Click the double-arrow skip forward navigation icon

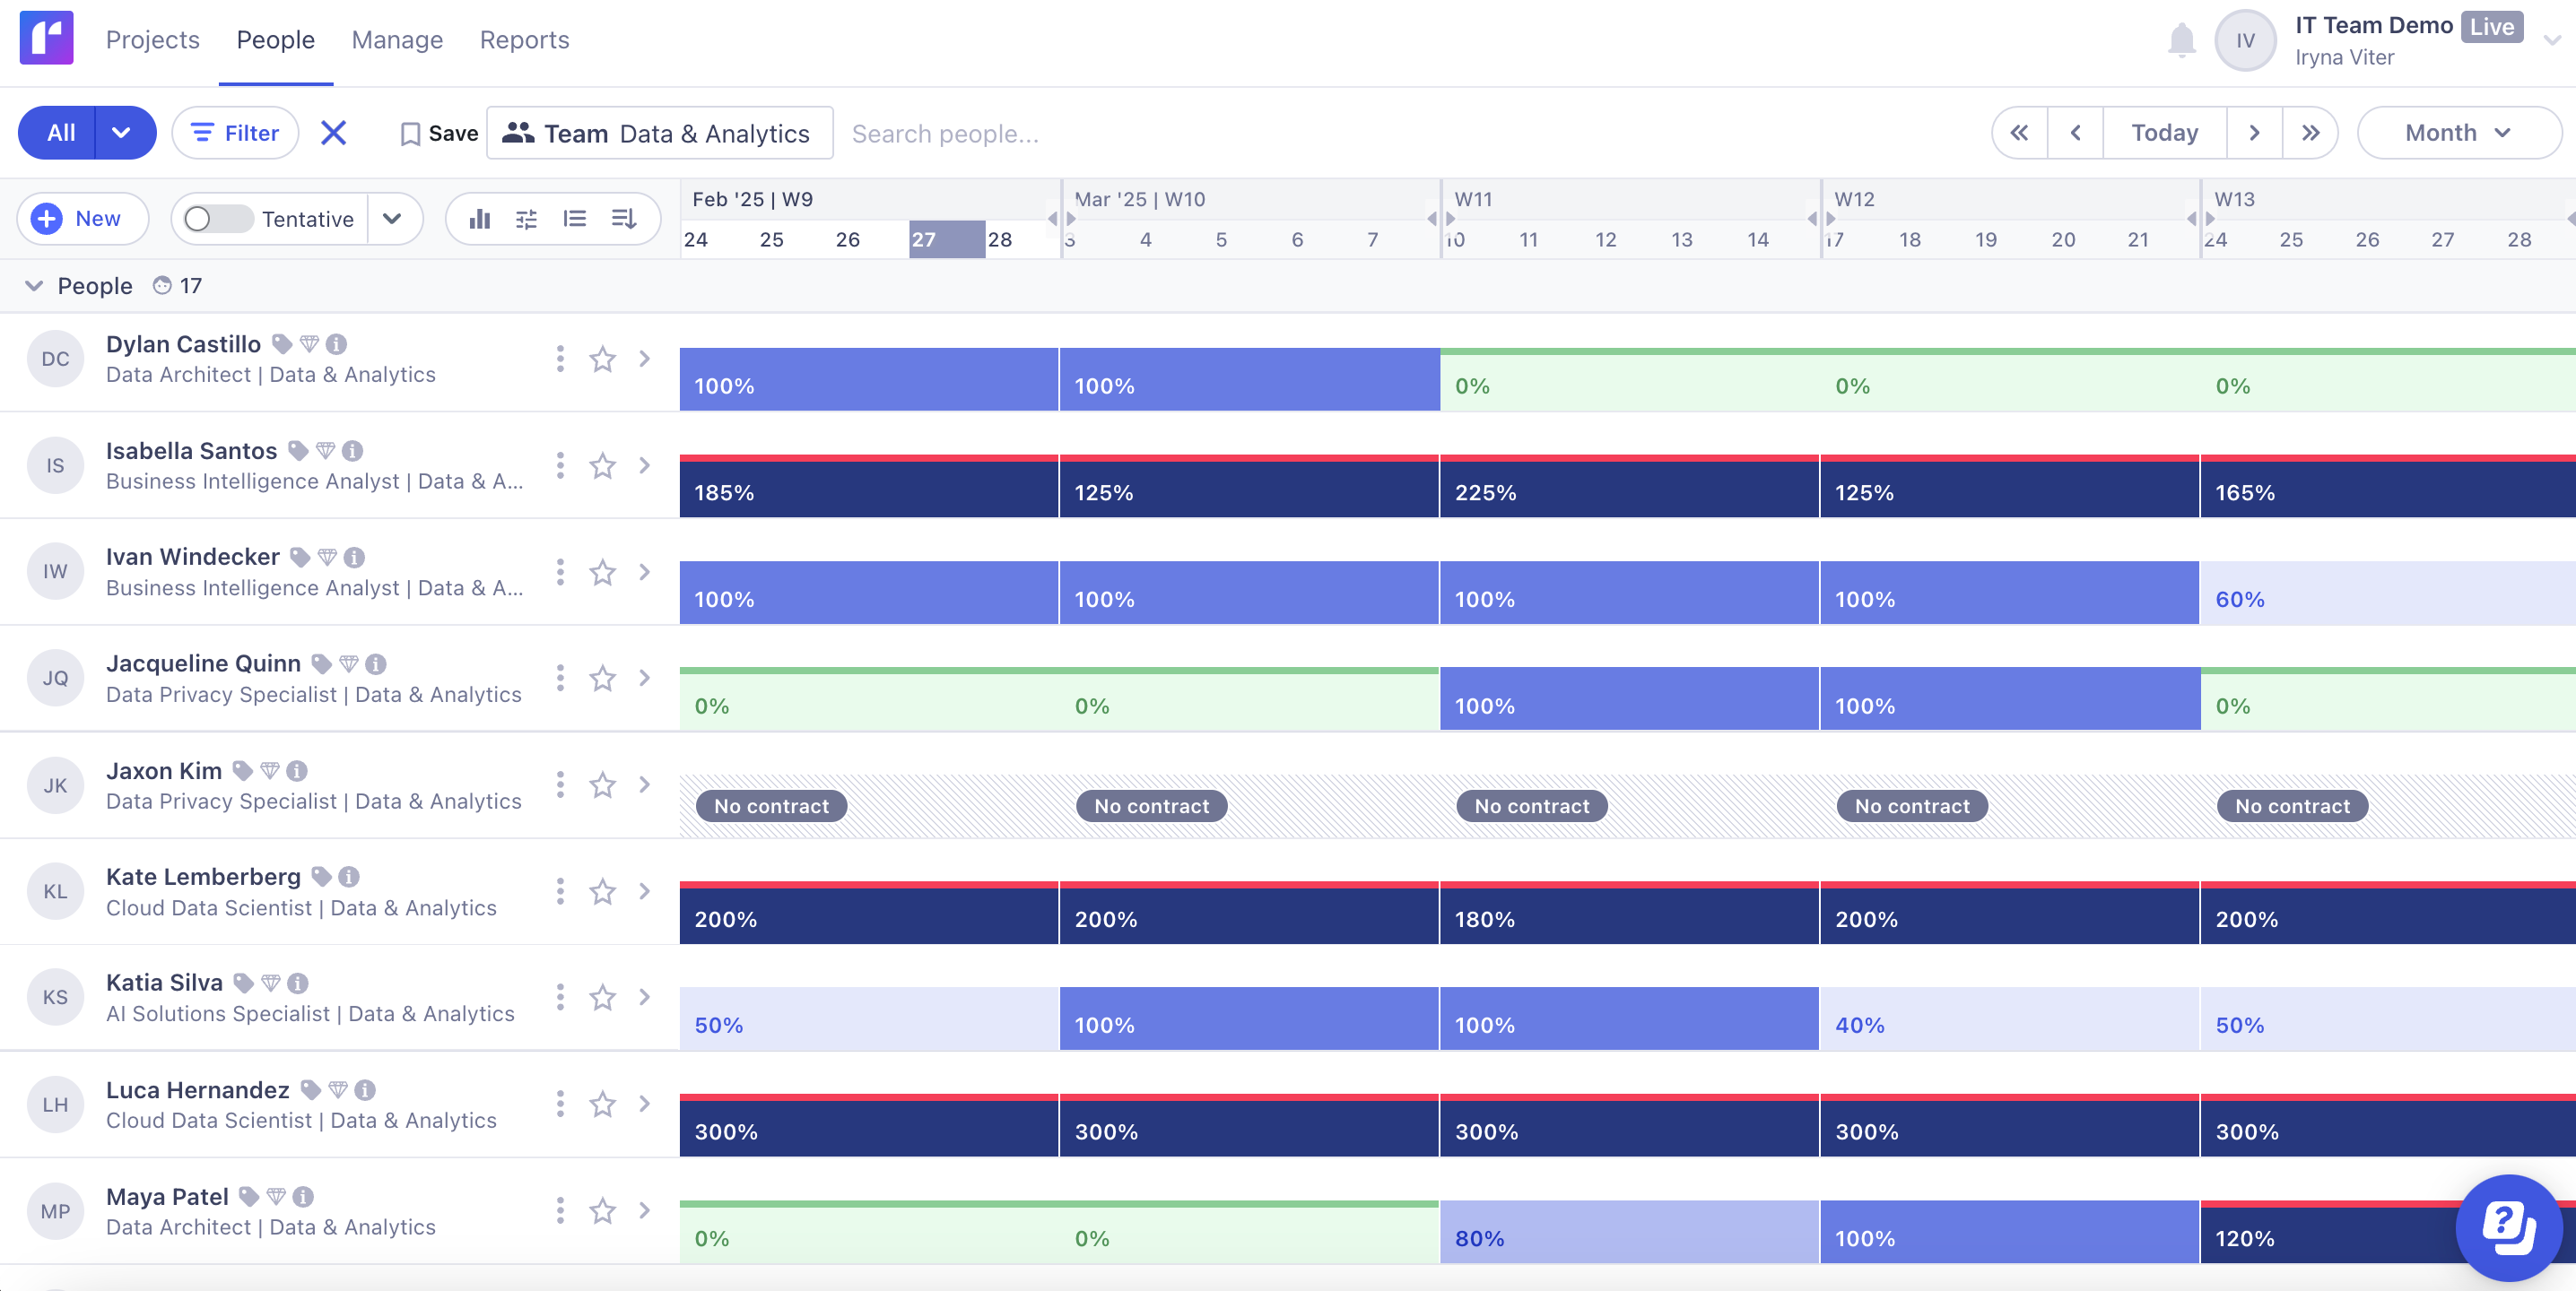2310,132
